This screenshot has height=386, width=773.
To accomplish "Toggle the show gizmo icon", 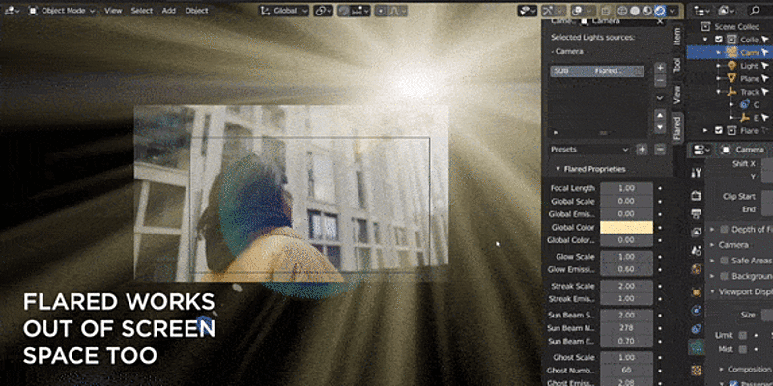I will tap(548, 11).
